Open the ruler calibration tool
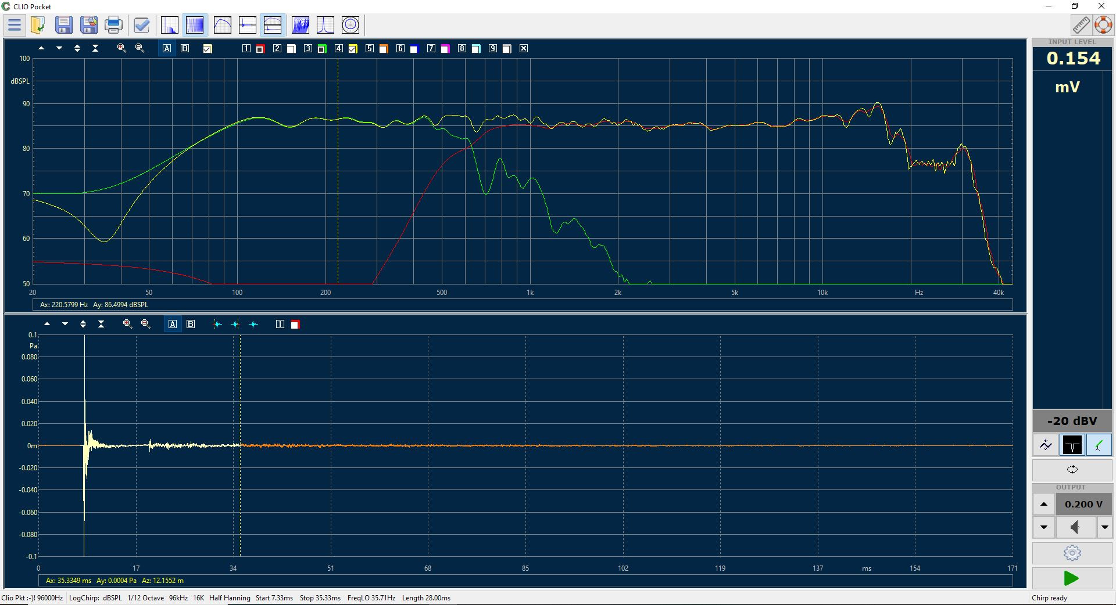Image resolution: width=1116 pixels, height=605 pixels. click(1081, 25)
